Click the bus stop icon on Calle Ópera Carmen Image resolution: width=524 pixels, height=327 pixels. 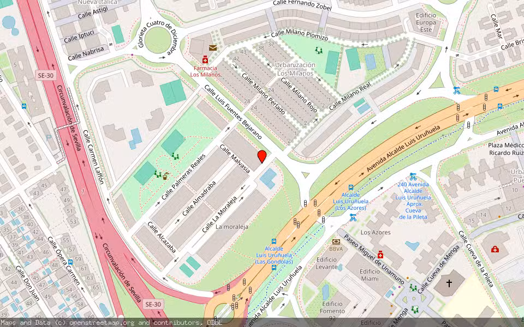70,262
